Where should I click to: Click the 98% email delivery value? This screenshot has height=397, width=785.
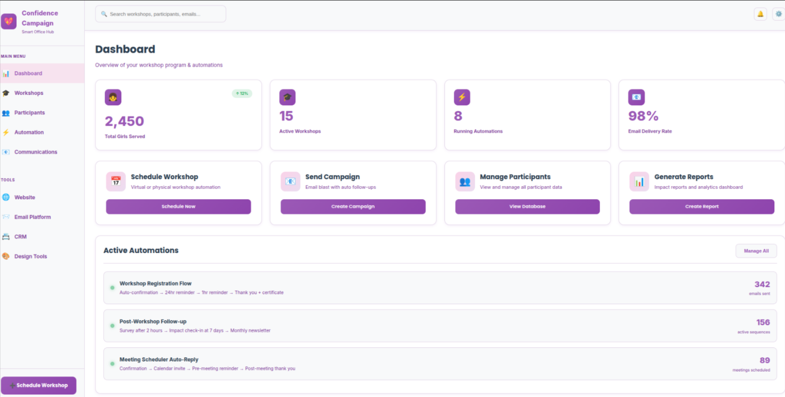pyautogui.click(x=643, y=116)
